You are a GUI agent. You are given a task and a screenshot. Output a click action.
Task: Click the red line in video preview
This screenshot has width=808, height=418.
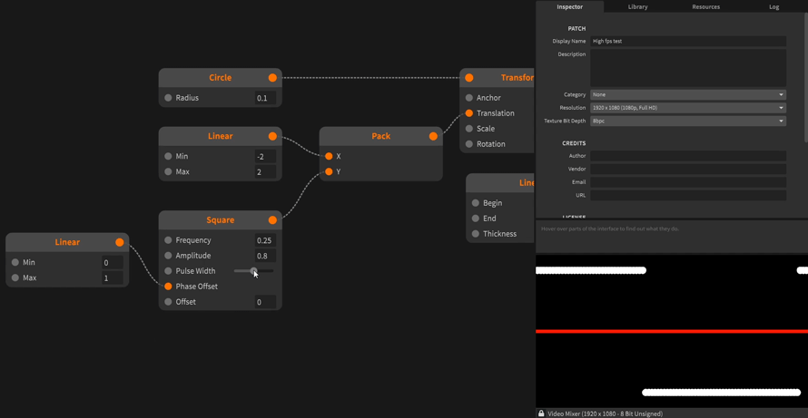(x=672, y=331)
